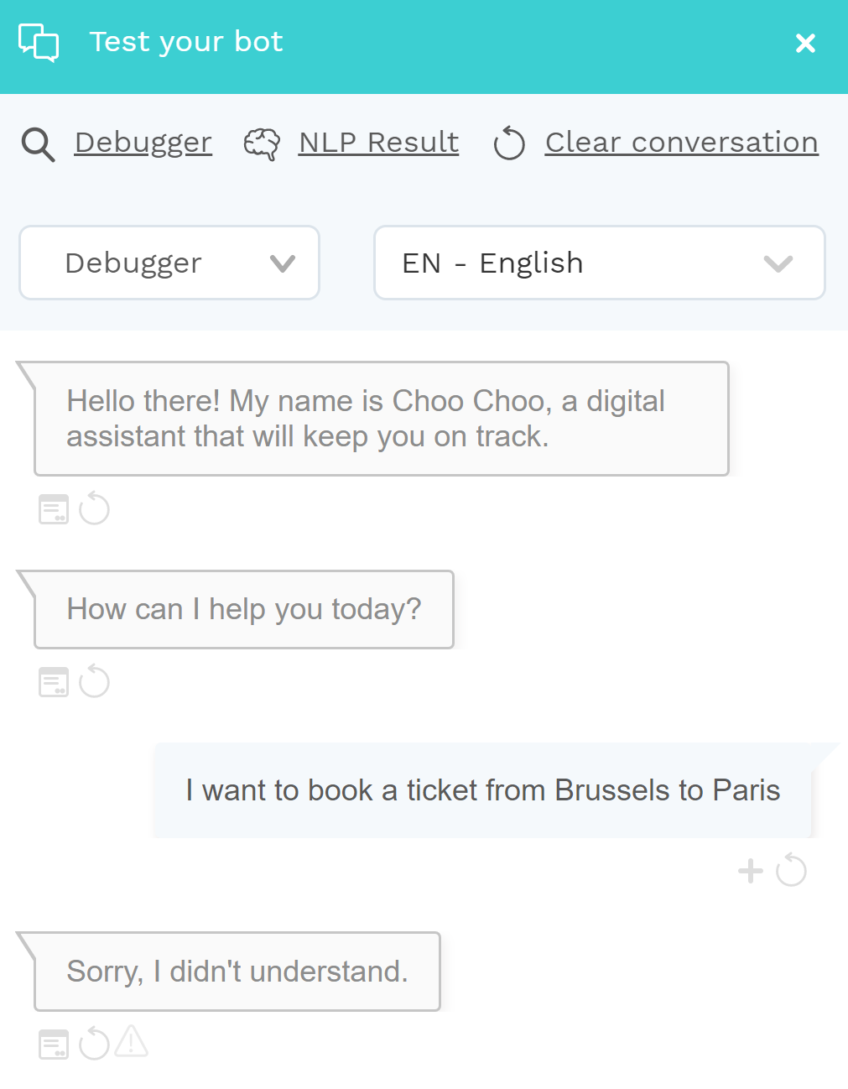The width and height of the screenshot is (848, 1089).
Task: Click the chat bubbles icon in header
Action: 39,43
